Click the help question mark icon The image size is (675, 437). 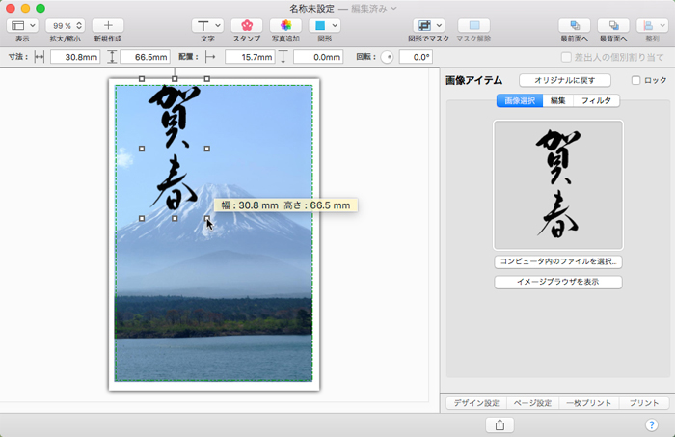pos(651,424)
